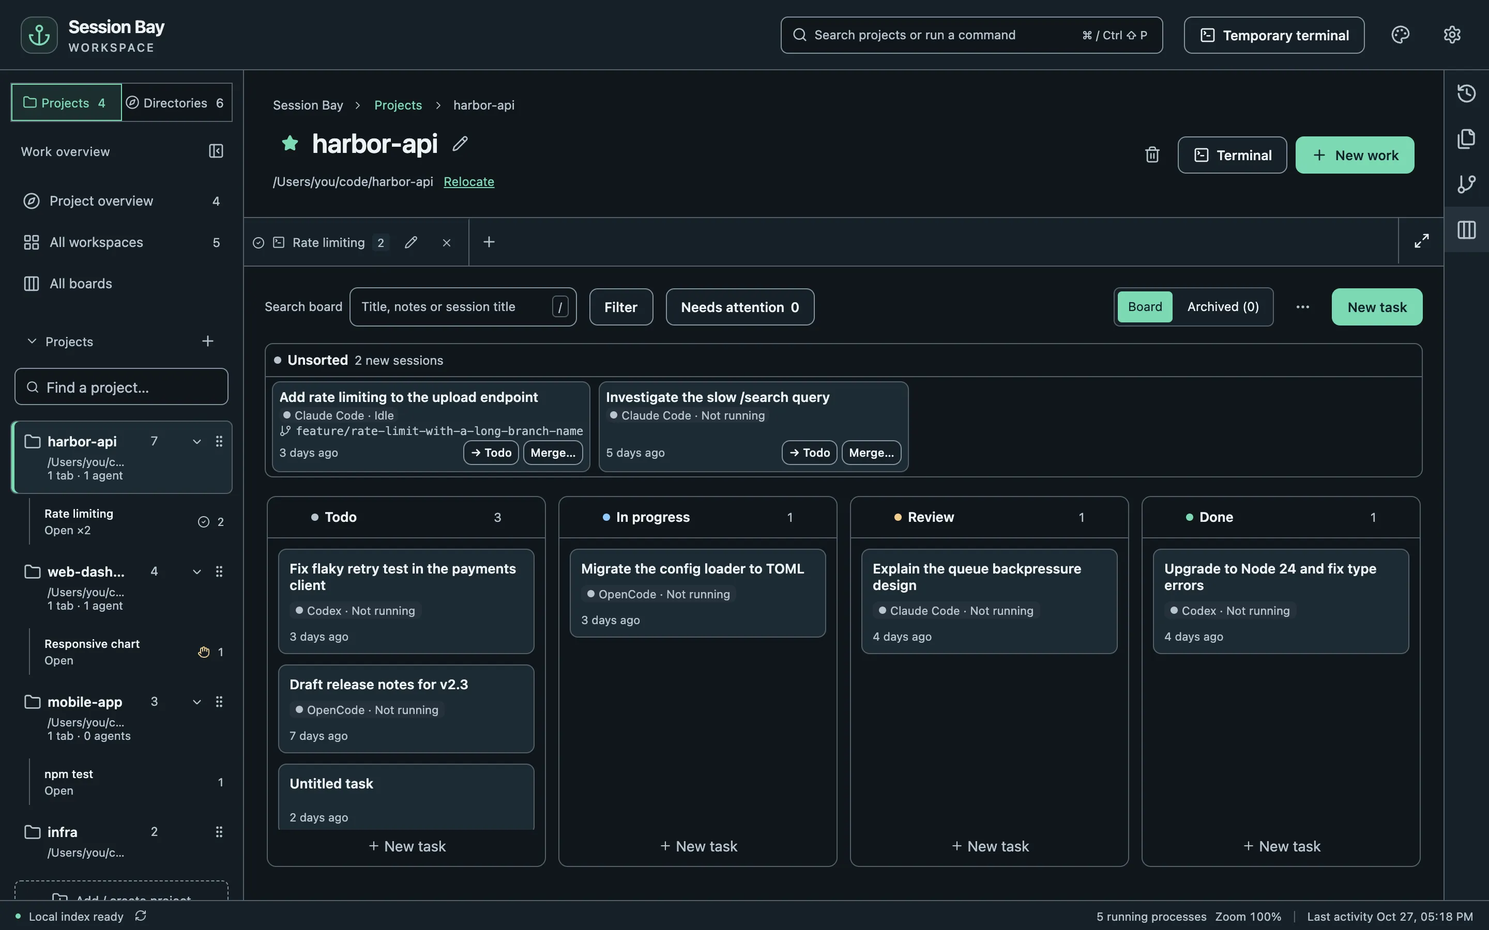The width and height of the screenshot is (1489, 930).
Task: Open Merge menu on rate limiting card
Action: 553,453
